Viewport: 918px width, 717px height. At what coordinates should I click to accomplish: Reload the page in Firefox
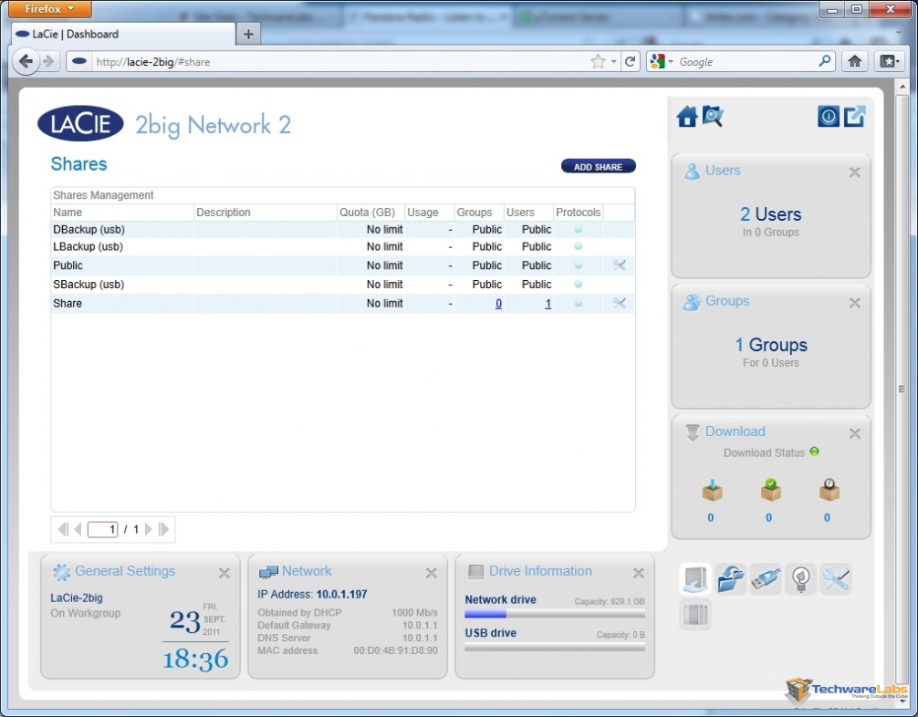point(631,61)
